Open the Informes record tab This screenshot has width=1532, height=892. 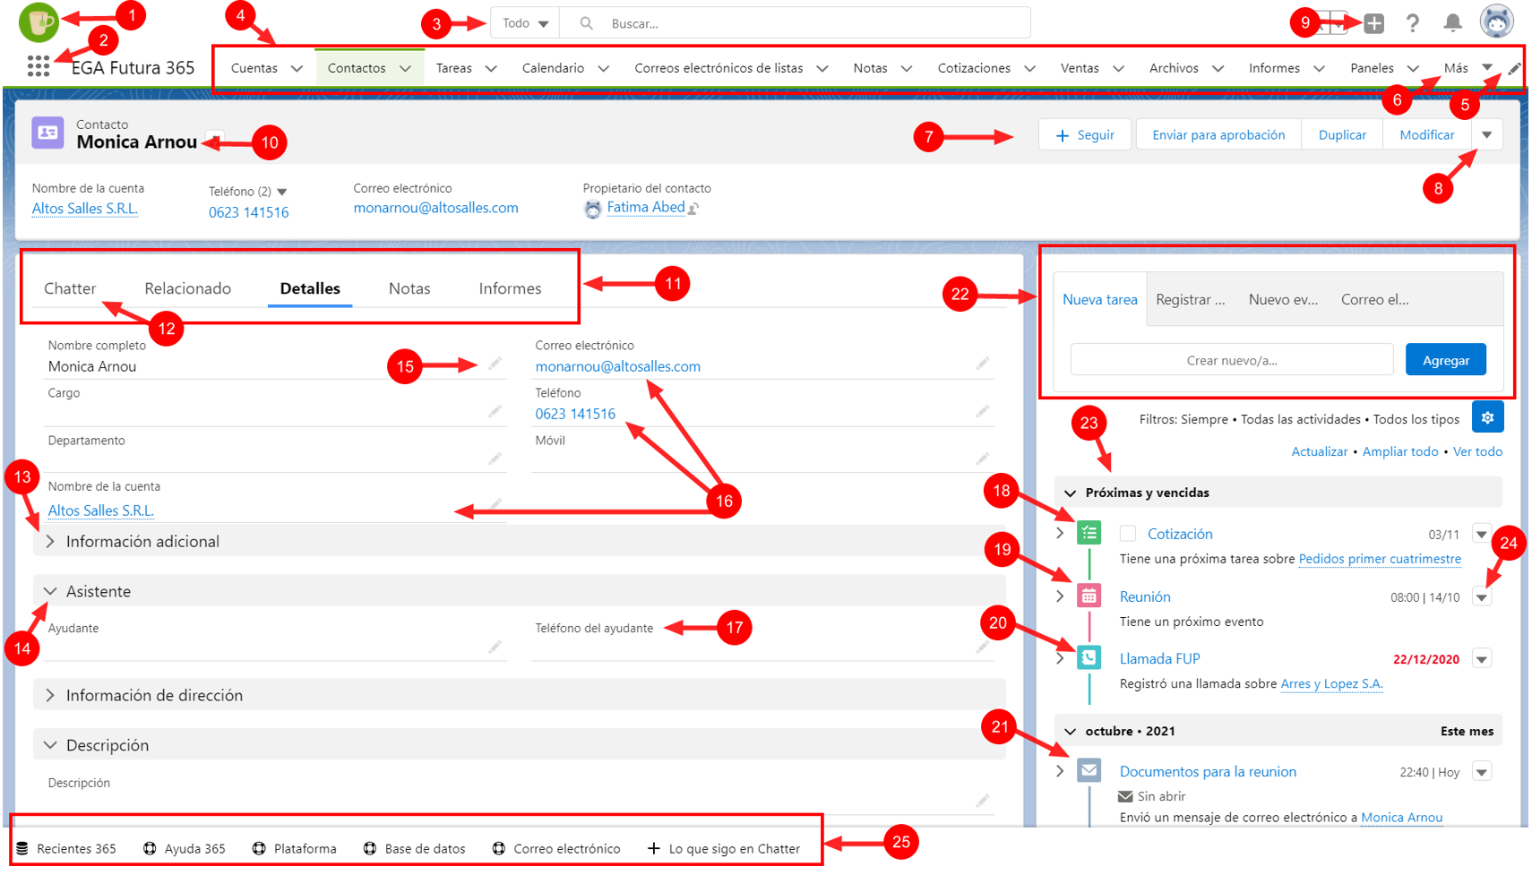click(510, 288)
